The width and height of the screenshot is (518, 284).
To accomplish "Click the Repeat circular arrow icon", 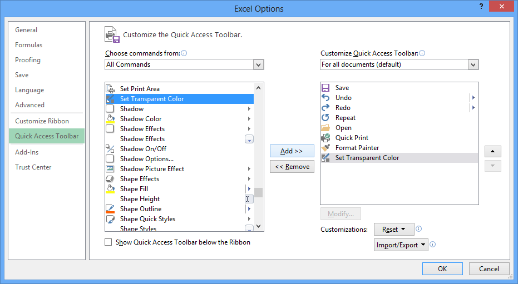I will pos(325,118).
